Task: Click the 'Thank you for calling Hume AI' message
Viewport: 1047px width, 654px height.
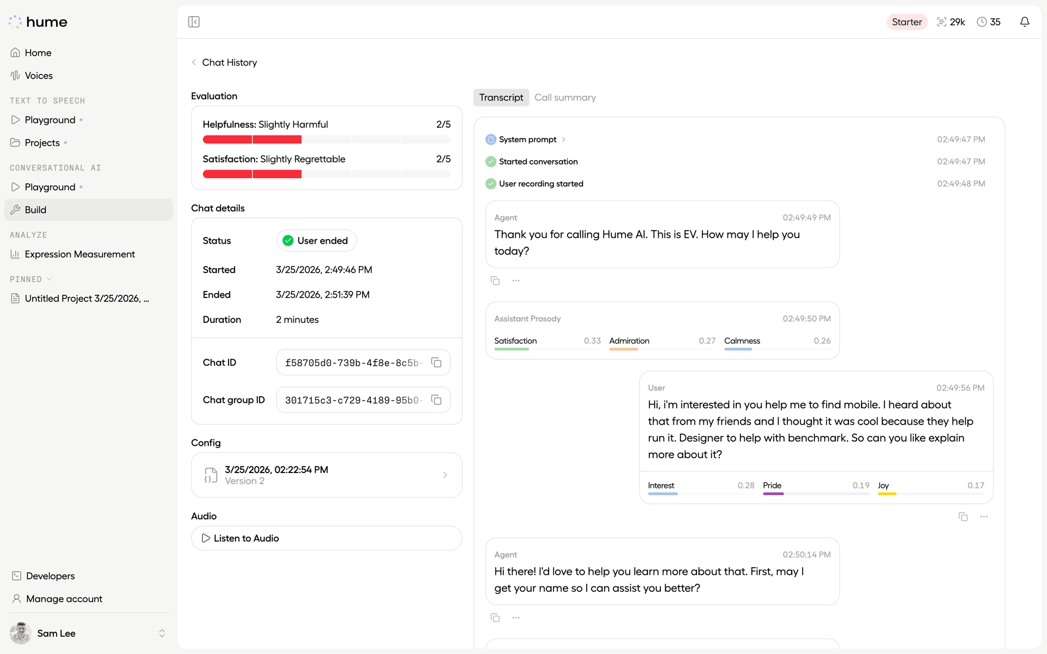Action: click(x=663, y=234)
